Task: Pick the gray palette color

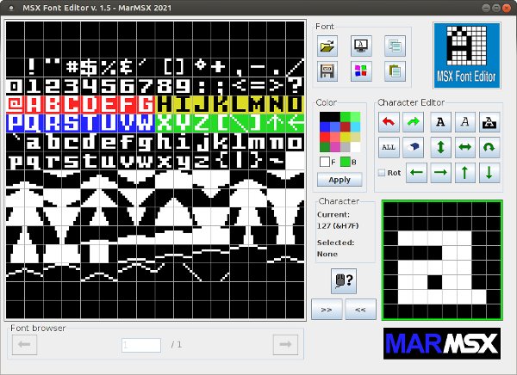Action: [x=346, y=147]
